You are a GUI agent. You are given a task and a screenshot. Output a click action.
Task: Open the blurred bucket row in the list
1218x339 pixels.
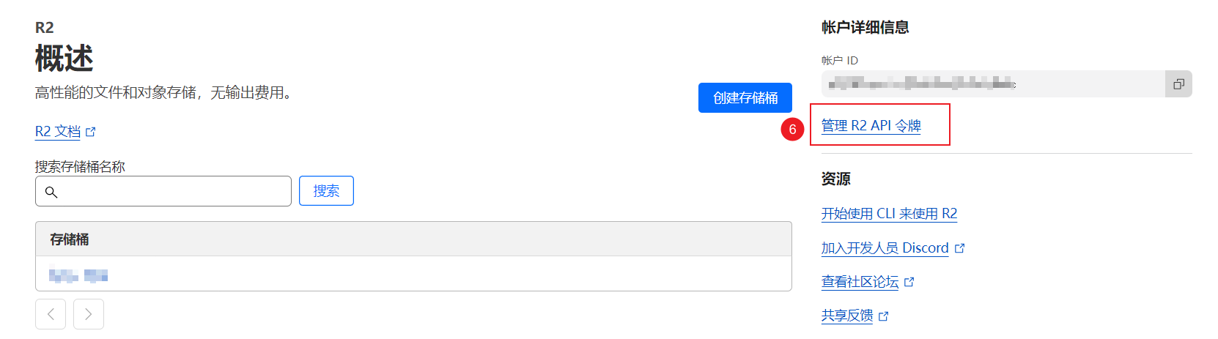[413, 274]
